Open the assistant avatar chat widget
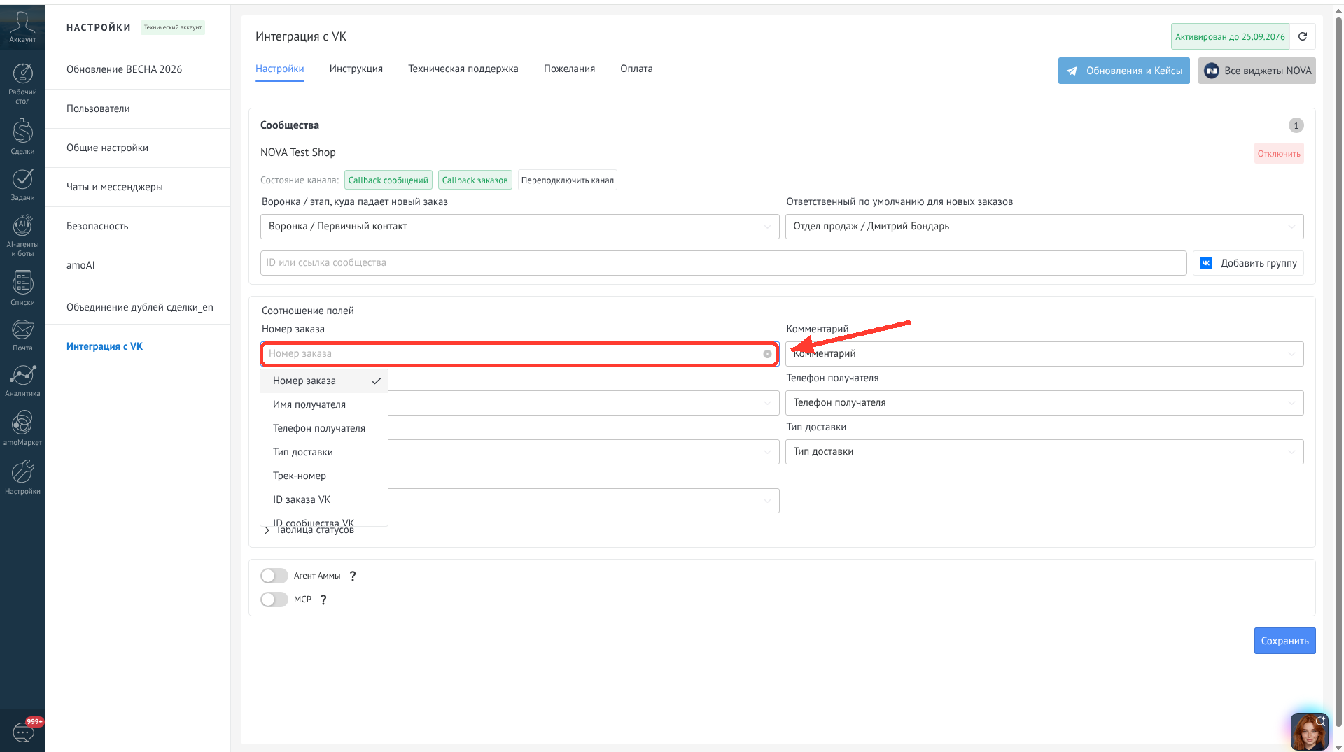Screen dimensions: 1344x752 1309,731
